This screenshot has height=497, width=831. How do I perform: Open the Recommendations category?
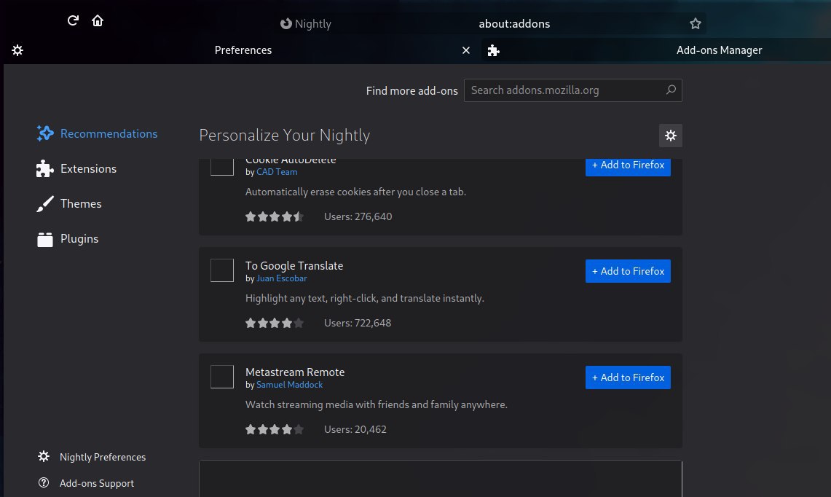(x=98, y=133)
